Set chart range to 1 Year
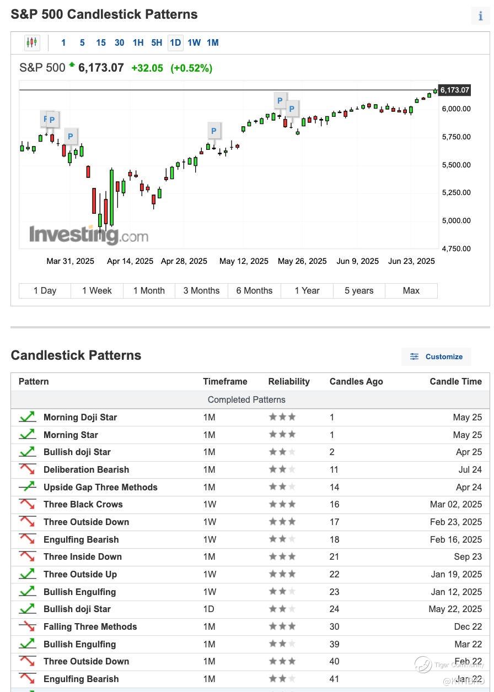Image resolution: width=494 pixels, height=692 pixels. click(x=307, y=290)
